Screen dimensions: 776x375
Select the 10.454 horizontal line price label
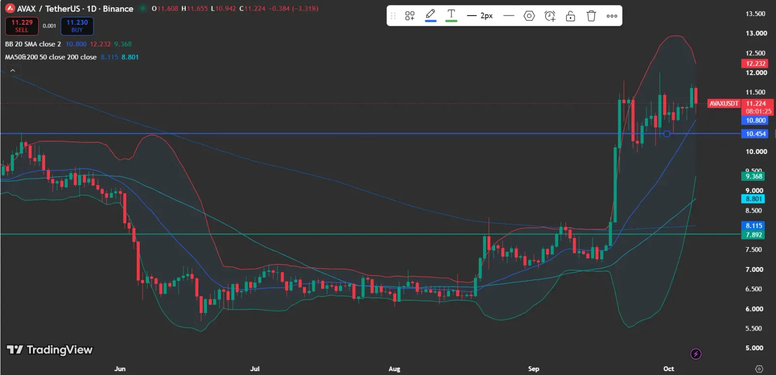point(756,134)
